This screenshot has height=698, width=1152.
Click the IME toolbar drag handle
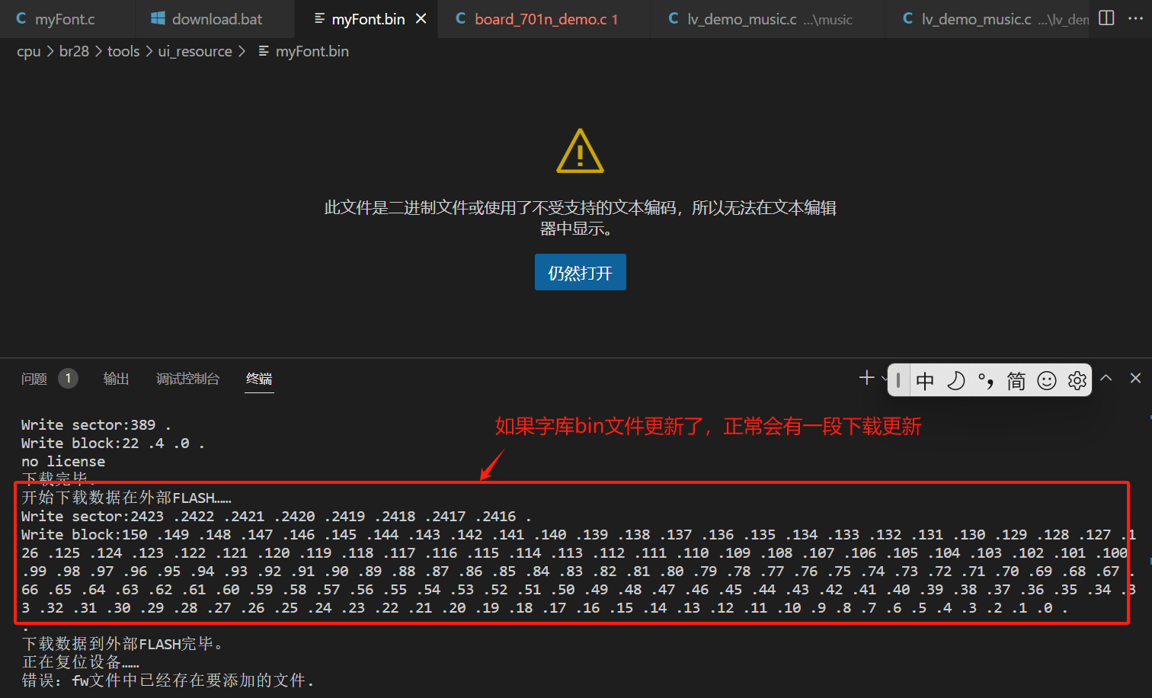[898, 380]
